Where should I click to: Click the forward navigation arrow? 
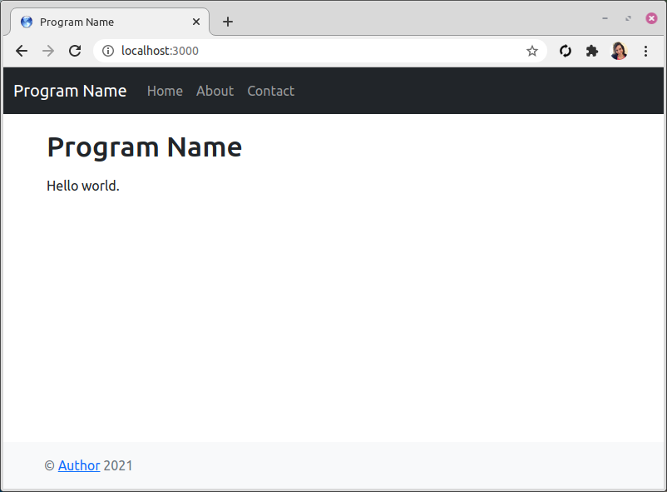coord(48,51)
